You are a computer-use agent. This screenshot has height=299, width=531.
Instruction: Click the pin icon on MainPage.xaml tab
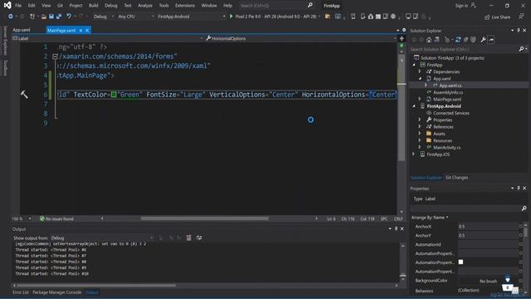(80, 30)
